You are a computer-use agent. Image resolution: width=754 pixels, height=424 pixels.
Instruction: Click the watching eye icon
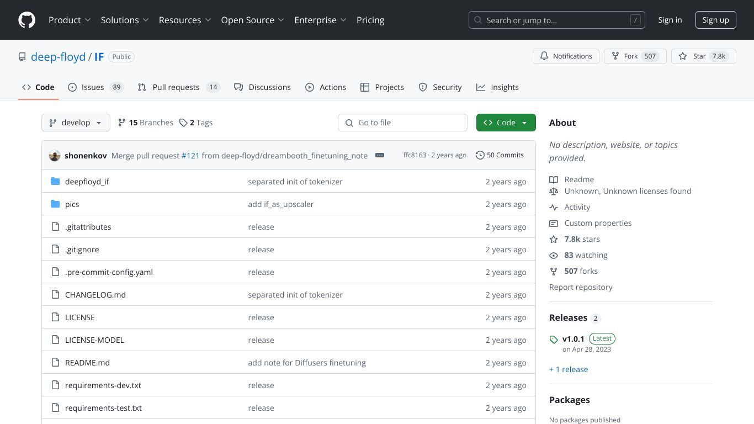point(554,255)
